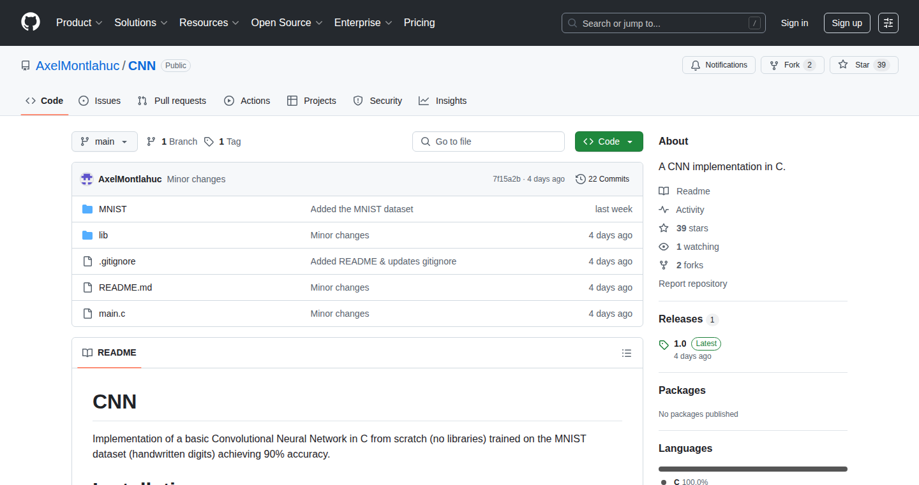919x485 pixels.
Task: Click the Report repository link
Action: coord(693,284)
